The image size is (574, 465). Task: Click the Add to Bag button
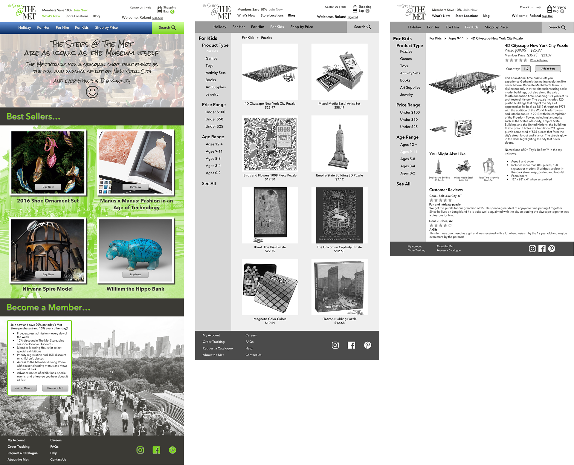tap(548, 69)
